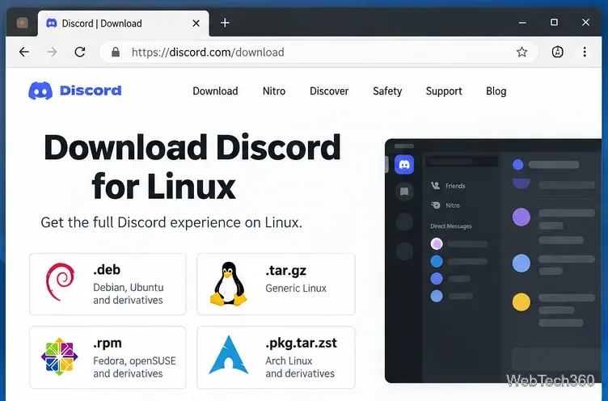608x401 pixels.
Task: Download the .tar.gz Generic Linux package
Action: (276, 285)
